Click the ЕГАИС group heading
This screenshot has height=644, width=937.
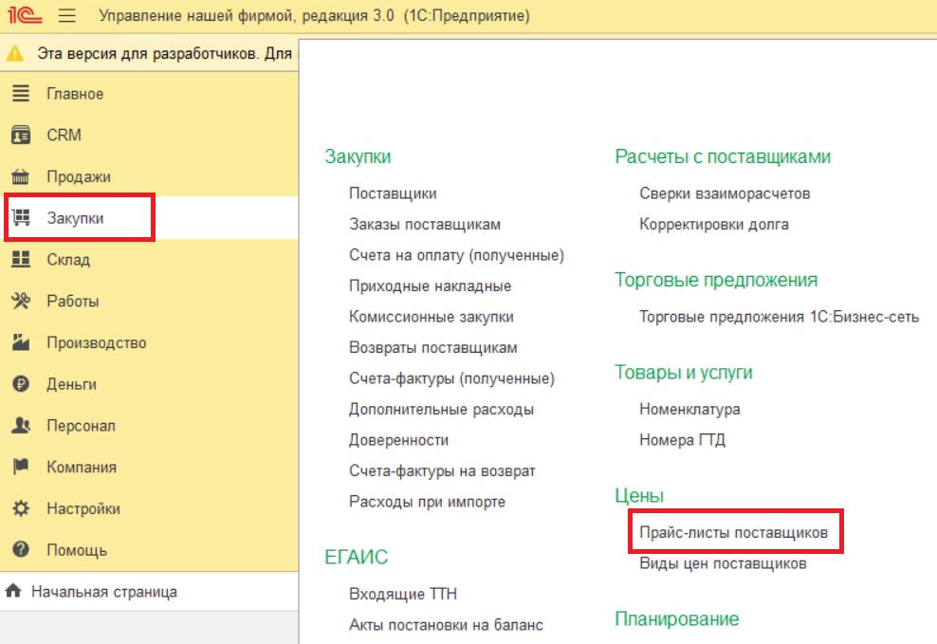[357, 557]
